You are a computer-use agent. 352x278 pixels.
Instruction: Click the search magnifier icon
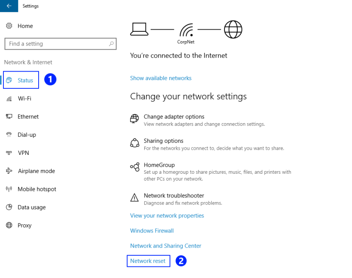click(111, 44)
